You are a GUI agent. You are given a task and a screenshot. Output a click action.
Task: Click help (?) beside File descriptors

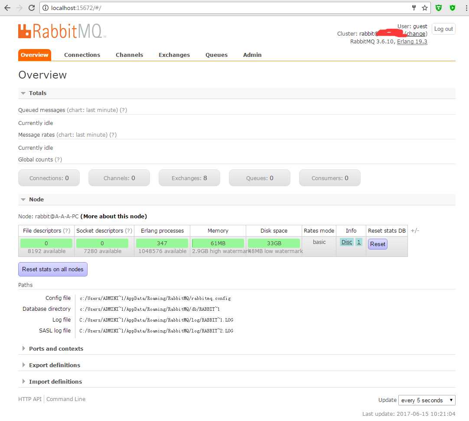(x=66, y=230)
